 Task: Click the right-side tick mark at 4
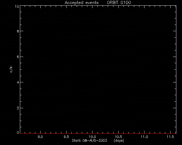pyautogui.click(x=174, y=82)
